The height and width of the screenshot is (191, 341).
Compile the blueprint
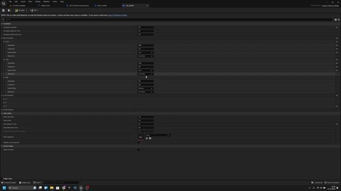click(x=20, y=11)
